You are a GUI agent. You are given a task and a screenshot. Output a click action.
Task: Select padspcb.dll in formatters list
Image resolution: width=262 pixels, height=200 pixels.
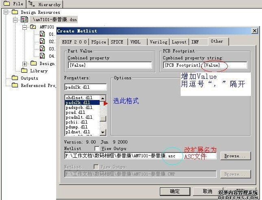pyautogui.click(x=83, y=107)
